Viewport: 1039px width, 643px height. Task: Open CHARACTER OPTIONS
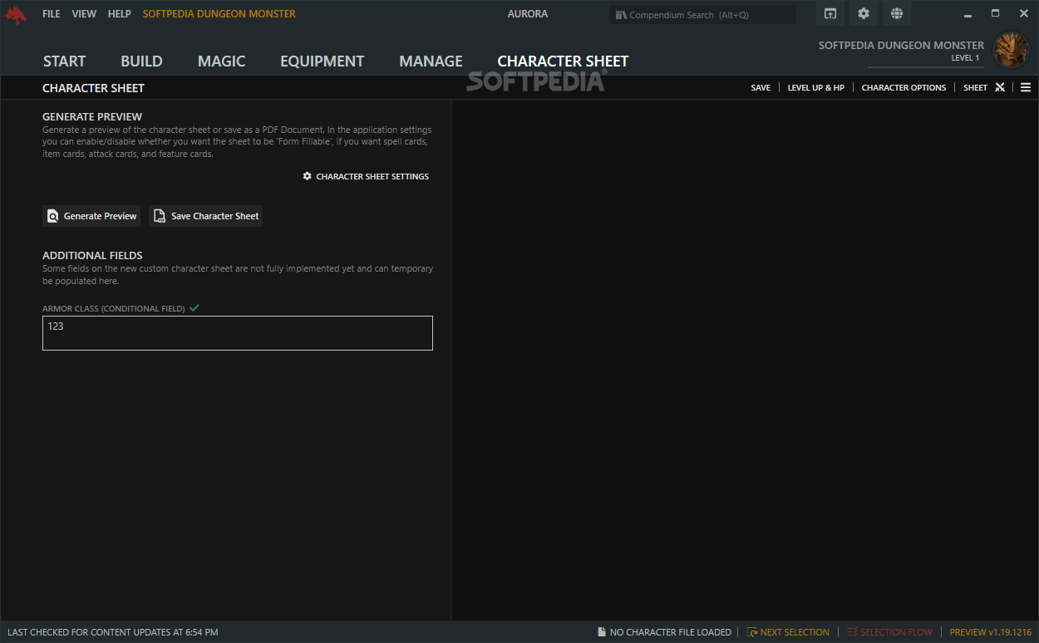click(904, 88)
